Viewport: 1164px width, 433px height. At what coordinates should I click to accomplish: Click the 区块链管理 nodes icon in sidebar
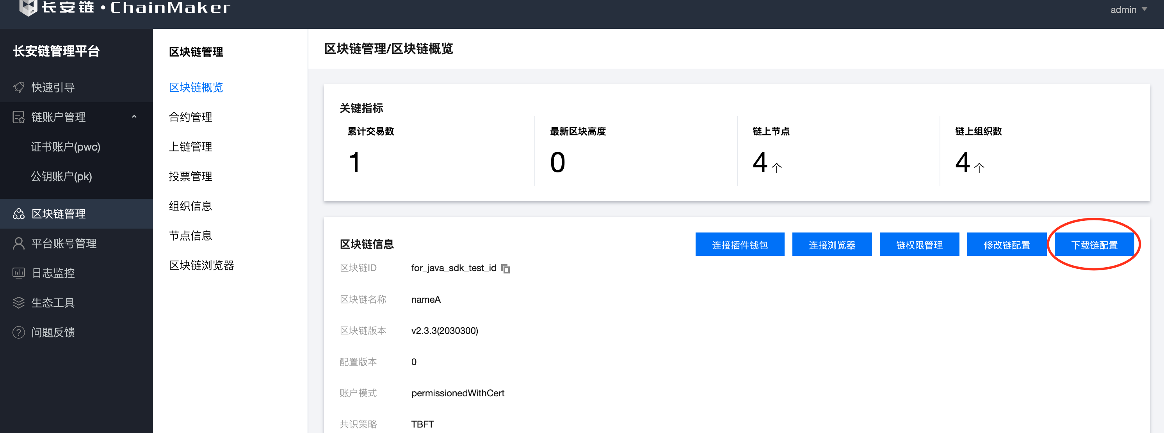pyautogui.click(x=18, y=213)
